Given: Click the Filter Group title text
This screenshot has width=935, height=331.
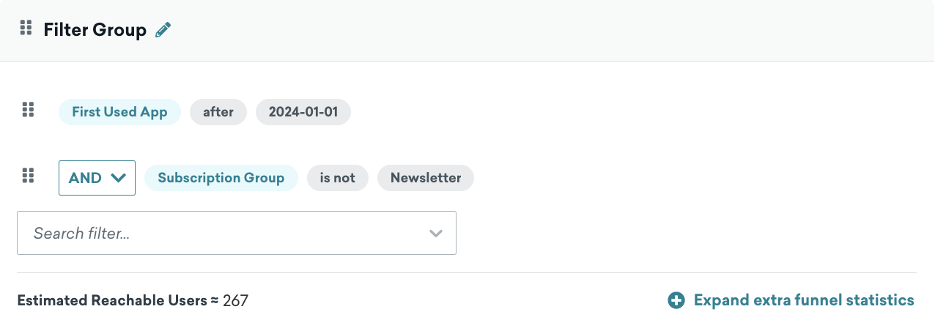Looking at the screenshot, I should point(95,30).
